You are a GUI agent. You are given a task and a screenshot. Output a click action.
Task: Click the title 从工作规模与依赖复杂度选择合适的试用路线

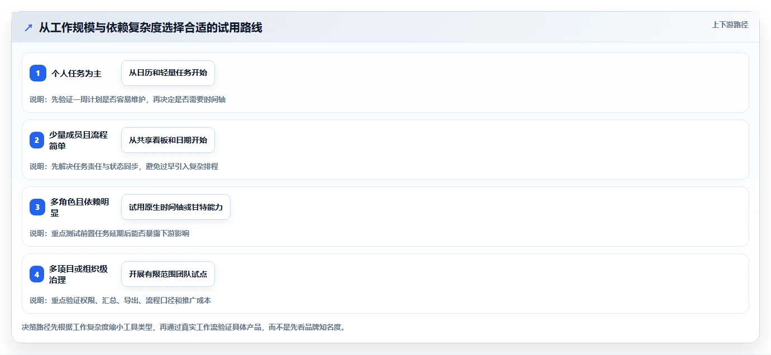[x=151, y=27]
